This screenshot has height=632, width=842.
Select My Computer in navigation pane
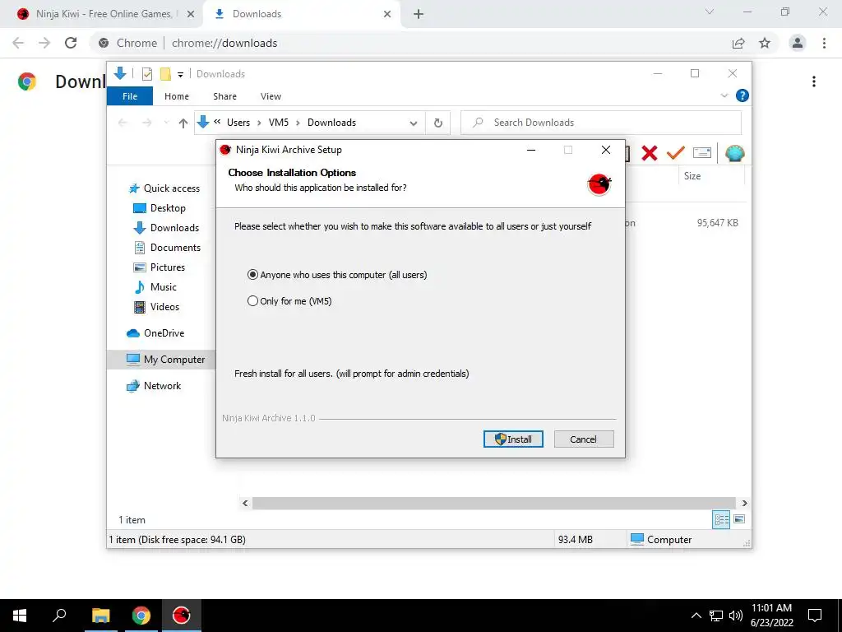[x=161, y=360]
